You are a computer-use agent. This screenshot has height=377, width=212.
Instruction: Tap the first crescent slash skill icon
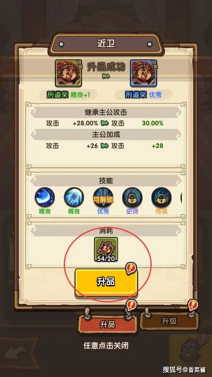tap(45, 197)
